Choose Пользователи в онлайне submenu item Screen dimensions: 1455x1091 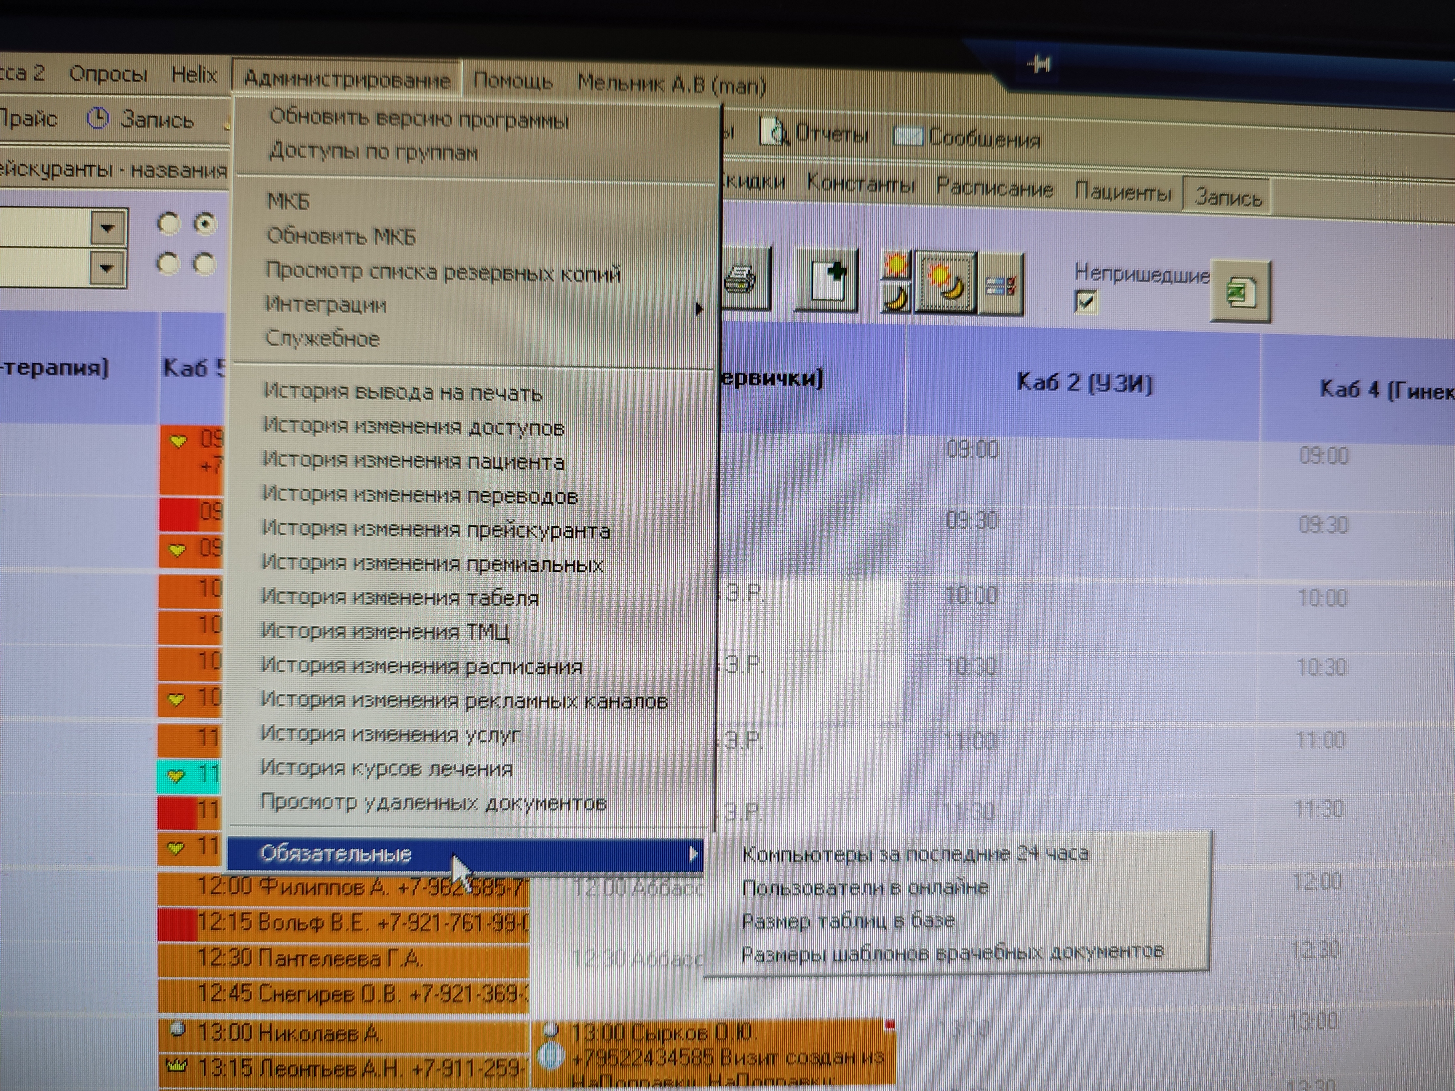[864, 888]
